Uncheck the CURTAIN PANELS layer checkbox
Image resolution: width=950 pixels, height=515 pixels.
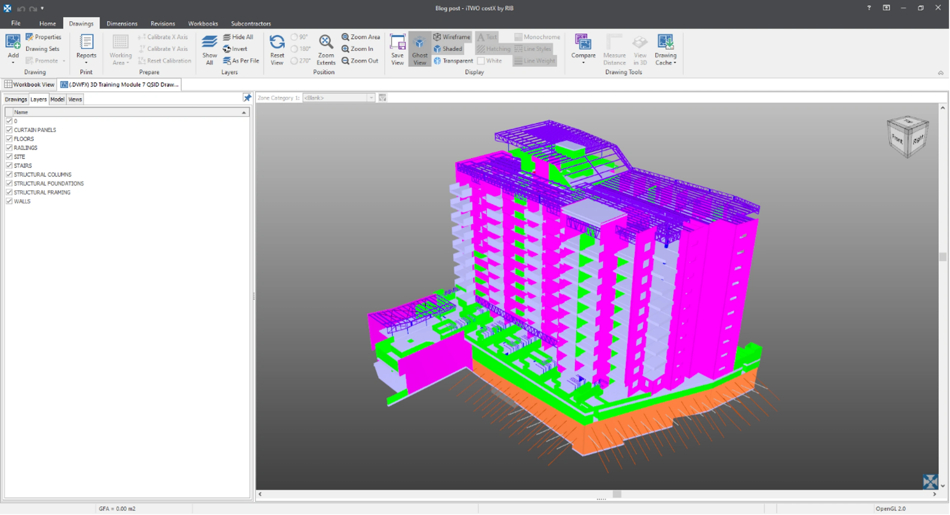[9, 130]
